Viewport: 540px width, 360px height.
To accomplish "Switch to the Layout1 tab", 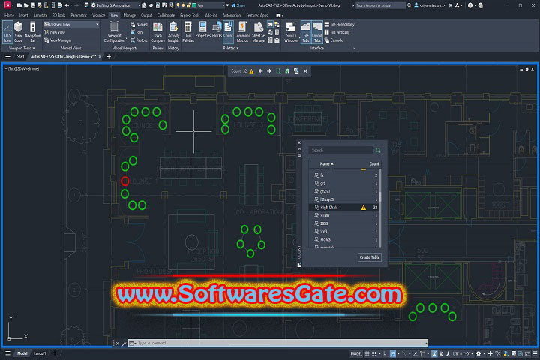I will (x=40, y=353).
